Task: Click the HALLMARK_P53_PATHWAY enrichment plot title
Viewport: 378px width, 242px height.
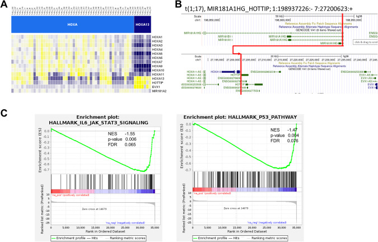Action: (240, 117)
